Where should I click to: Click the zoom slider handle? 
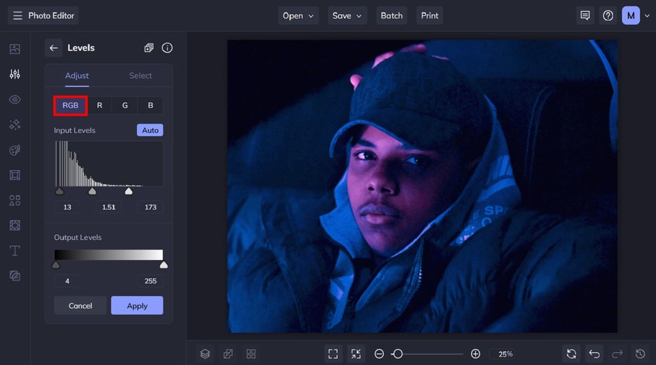pyautogui.click(x=397, y=354)
